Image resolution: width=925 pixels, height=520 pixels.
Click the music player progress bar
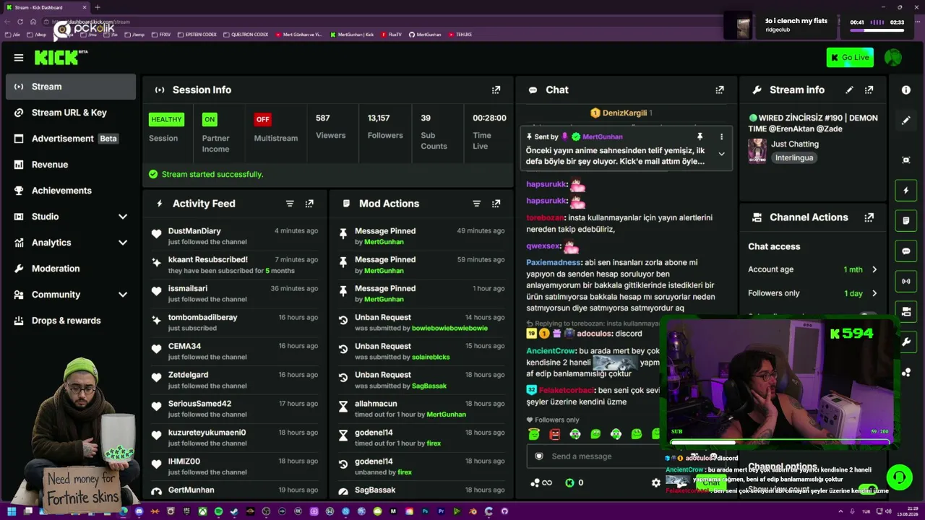coord(877,30)
